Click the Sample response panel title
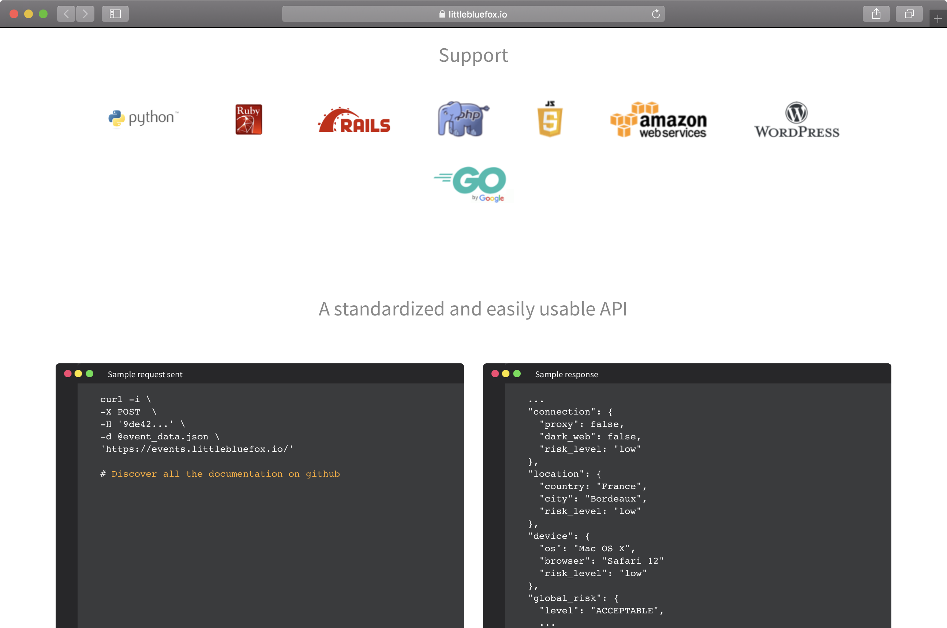 pyautogui.click(x=566, y=374)
